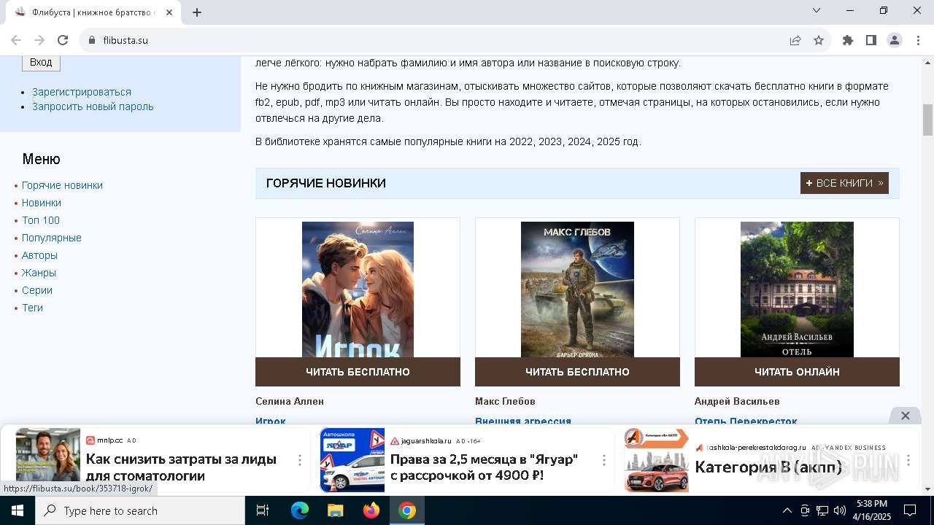934x525 pixels.
Task: Open a new tab with the plus button
Action: pos(197,12)
